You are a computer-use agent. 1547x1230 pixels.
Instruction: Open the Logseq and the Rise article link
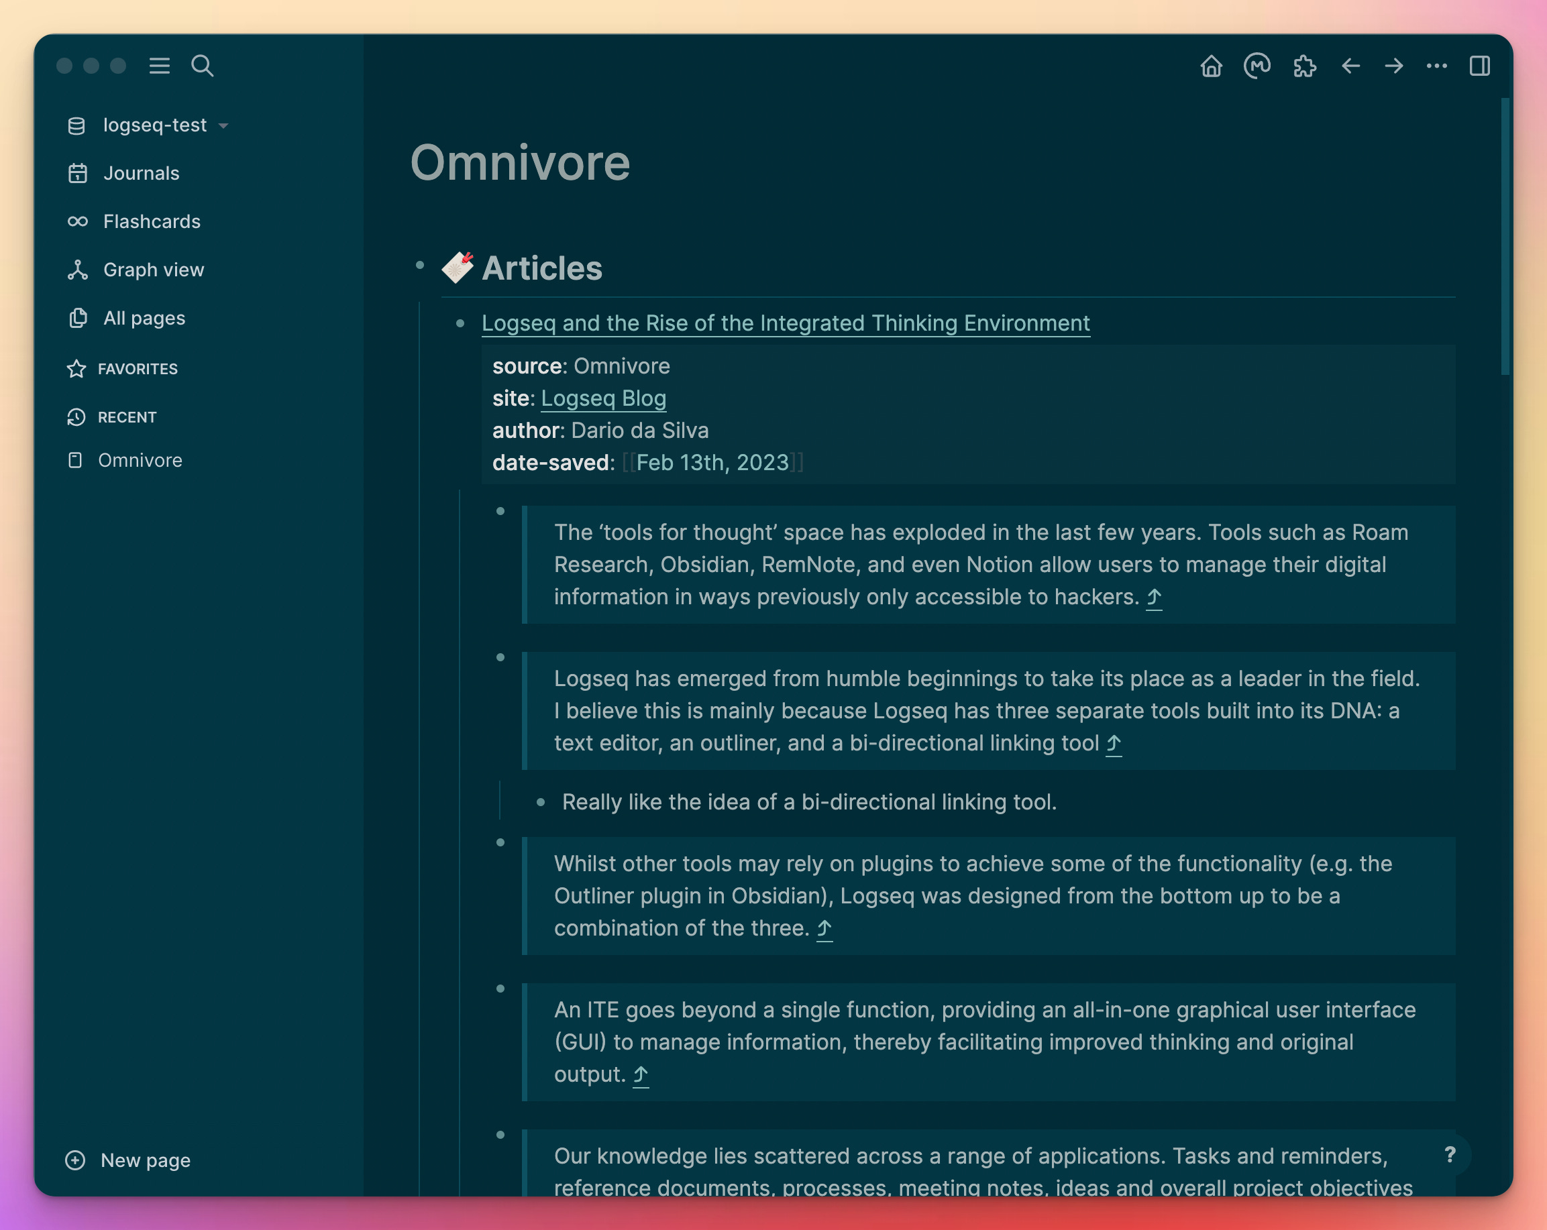coord(786,323)
